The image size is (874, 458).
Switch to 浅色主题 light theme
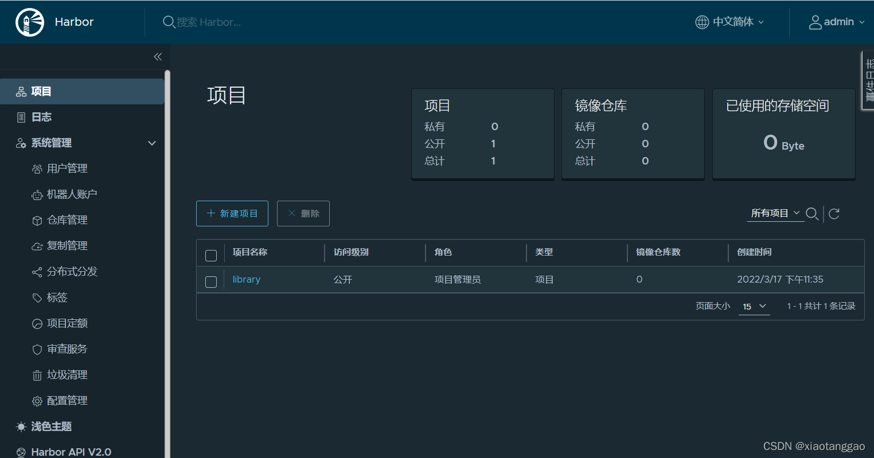pos(52,426)
